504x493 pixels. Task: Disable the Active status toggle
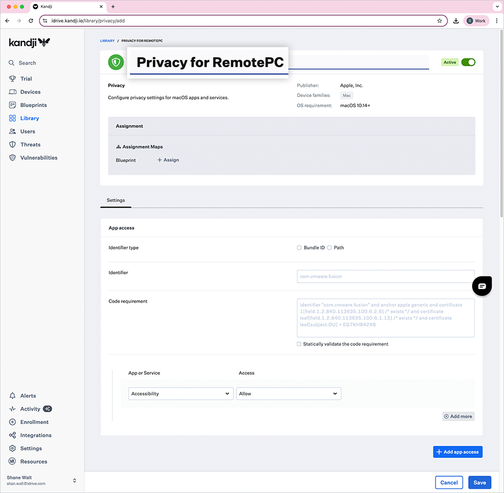coord(468,62)
